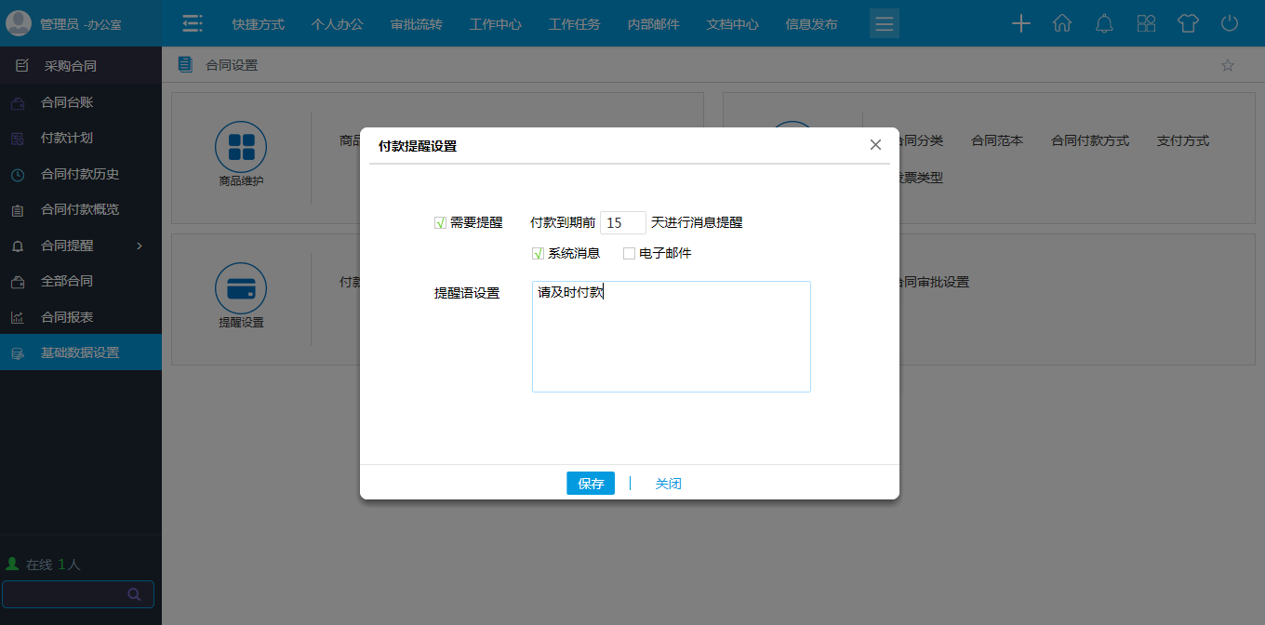Open the 商品维护 circular icon
This screenshot has width=1265, height=625.
pos(241,147)
